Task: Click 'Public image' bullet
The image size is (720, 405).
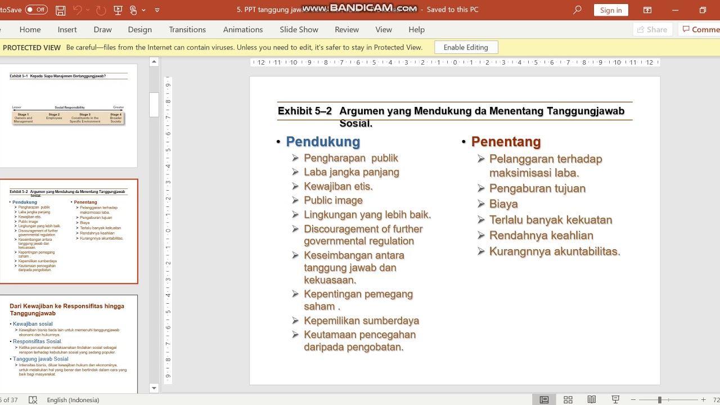Action: tap(333, 200)
